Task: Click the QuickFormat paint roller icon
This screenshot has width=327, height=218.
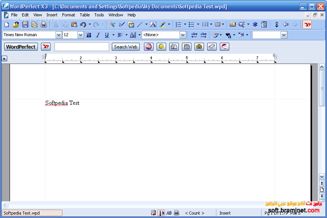Action: coord(112,24)
